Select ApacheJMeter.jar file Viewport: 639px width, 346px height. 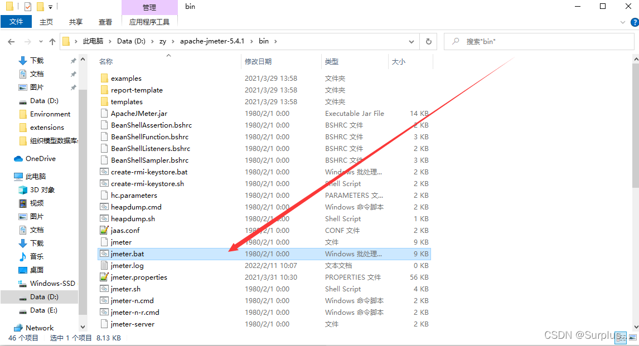(x=139, y=114)
